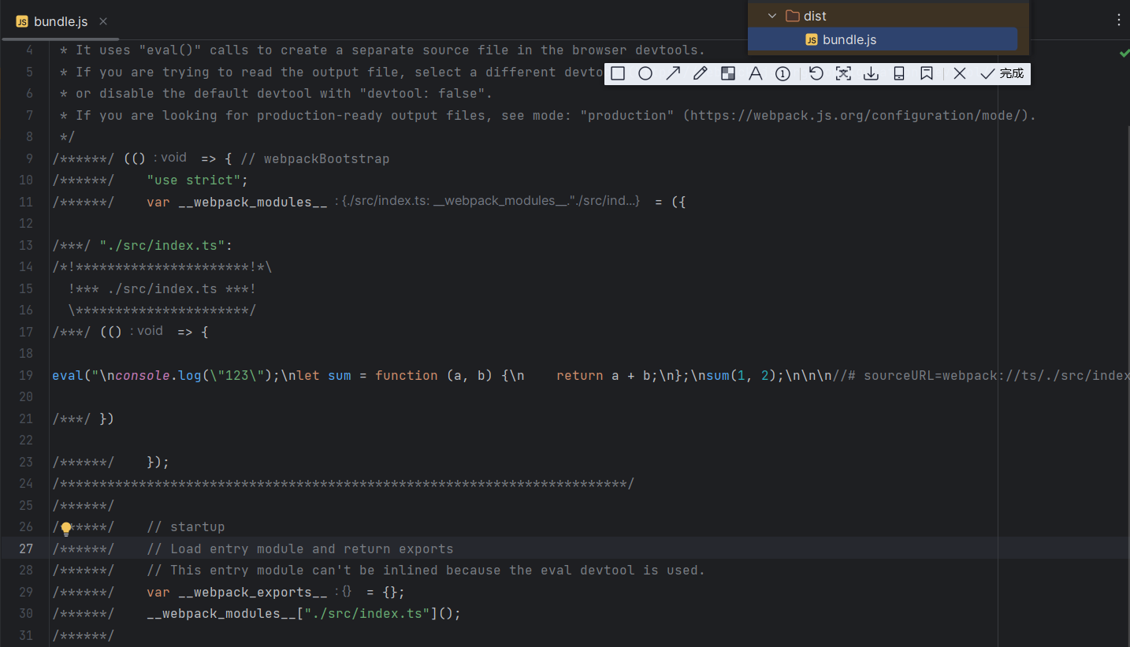Click "Load entry module and return exports" comment
The image size is (1130, 647).
click(300, 548)
